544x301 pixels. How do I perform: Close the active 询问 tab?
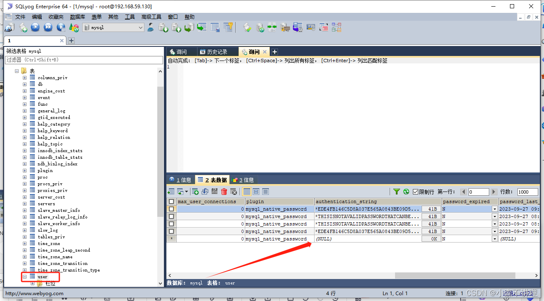pyautogui.click(x=264, y=52)
